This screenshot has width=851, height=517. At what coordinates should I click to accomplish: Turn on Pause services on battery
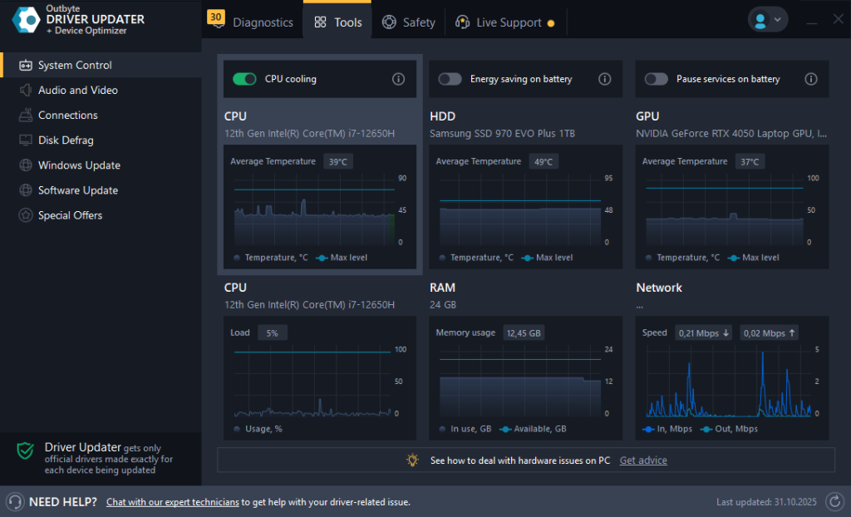click(x=656, y=79)
